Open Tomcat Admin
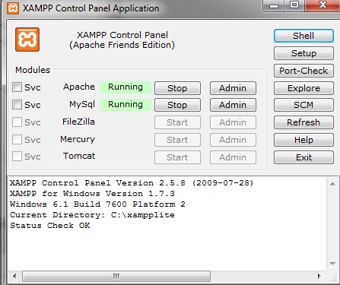Viewport: 340px width, 285px height. coord(233,157)
